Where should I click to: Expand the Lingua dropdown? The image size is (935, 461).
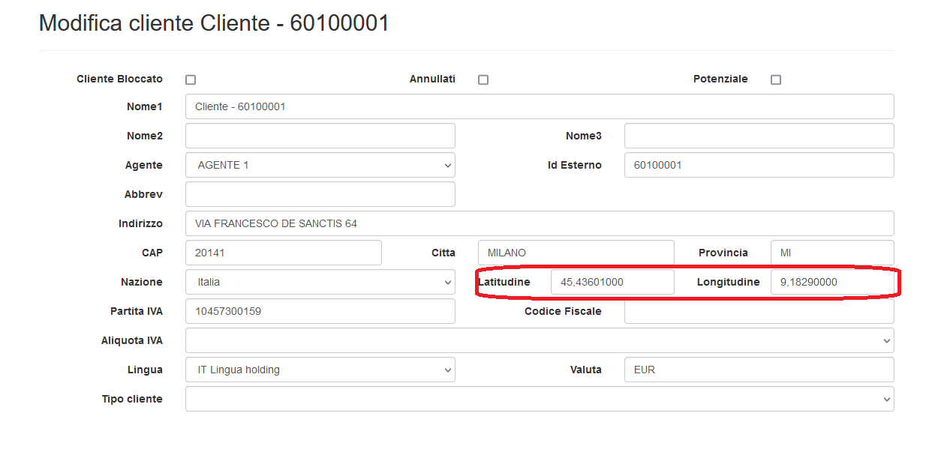(320, 370)
